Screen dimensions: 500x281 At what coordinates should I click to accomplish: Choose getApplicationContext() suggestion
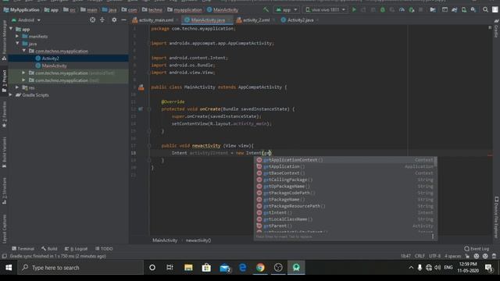[x=345, y=160]
